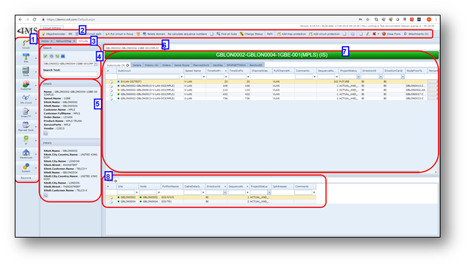This screenshot has height=267, width=470.
Task: Open the DirectionId filter dropdown in subcircuits grid
Action: pyautogui.click(x=381, y=77)
